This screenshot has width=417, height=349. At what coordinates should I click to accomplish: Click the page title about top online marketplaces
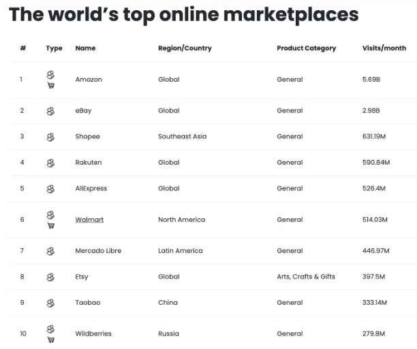click(183, 14)
